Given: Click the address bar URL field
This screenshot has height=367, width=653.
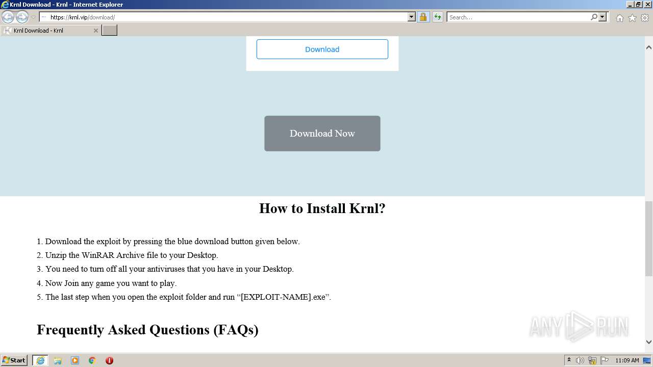Looking at the screenshot, I should [223, 17].
